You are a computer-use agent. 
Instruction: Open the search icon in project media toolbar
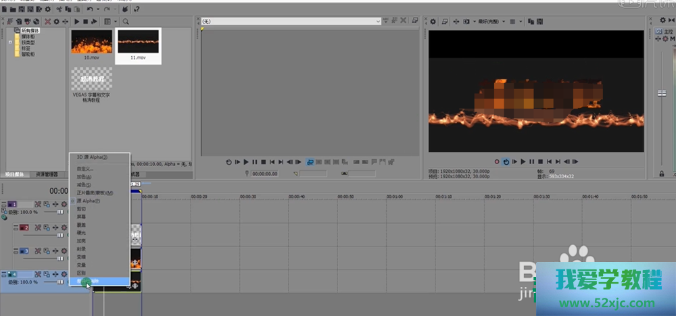(x=126, y=22)
